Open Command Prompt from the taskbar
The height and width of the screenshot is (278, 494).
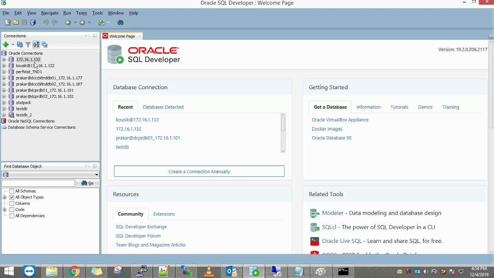tap(343, 271)
